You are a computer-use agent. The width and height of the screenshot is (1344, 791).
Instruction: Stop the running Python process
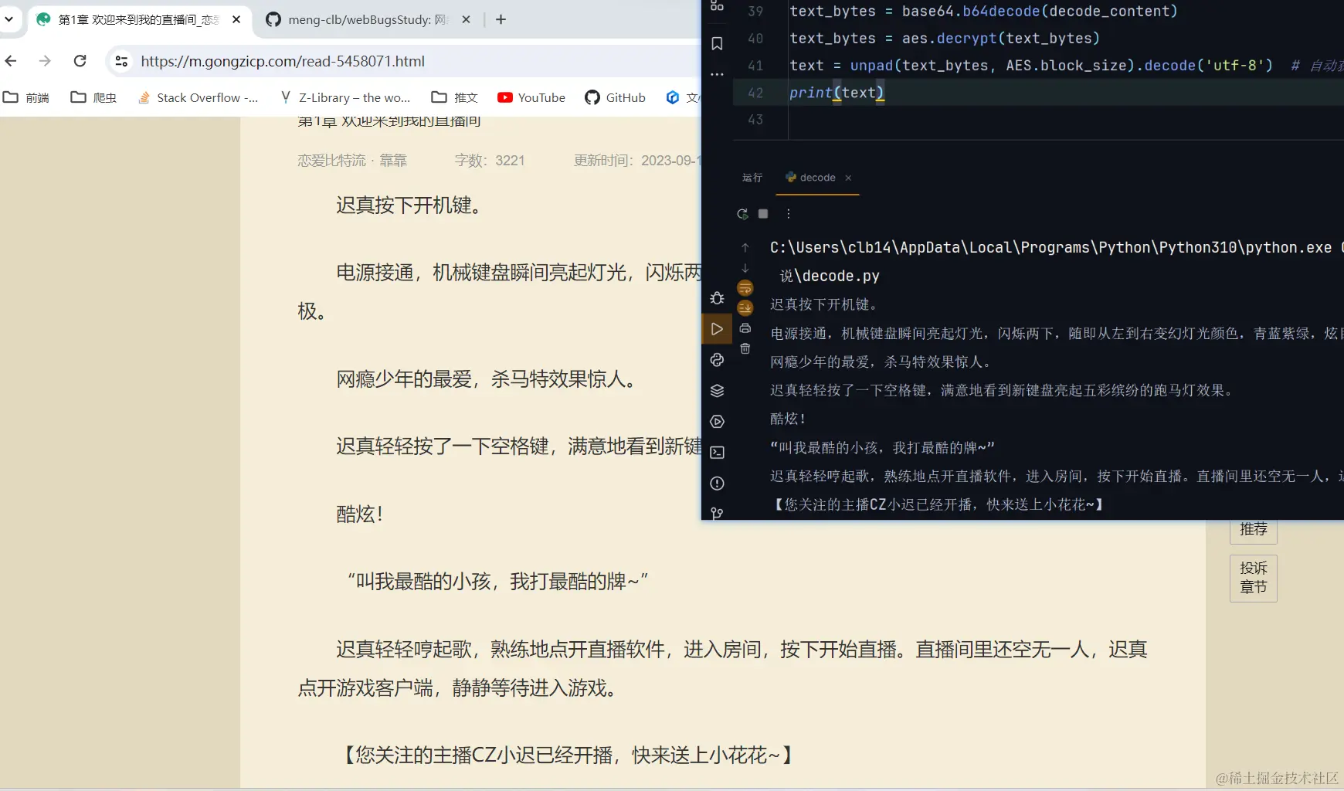click(x=763, y=214)
